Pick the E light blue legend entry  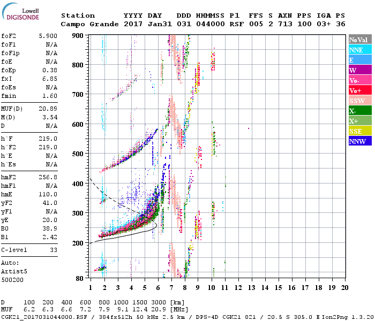(358, 60)
